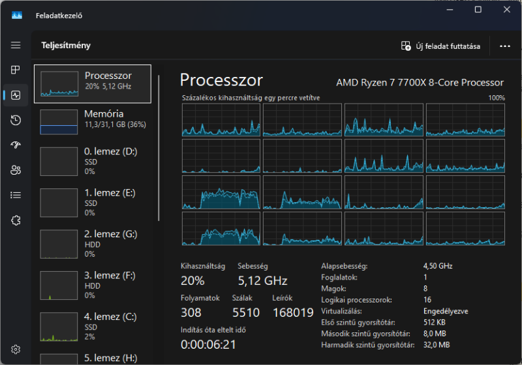Select 0. lemez (D:) disk item
This screenshot has width=522, height=365.
pos(93,161)
